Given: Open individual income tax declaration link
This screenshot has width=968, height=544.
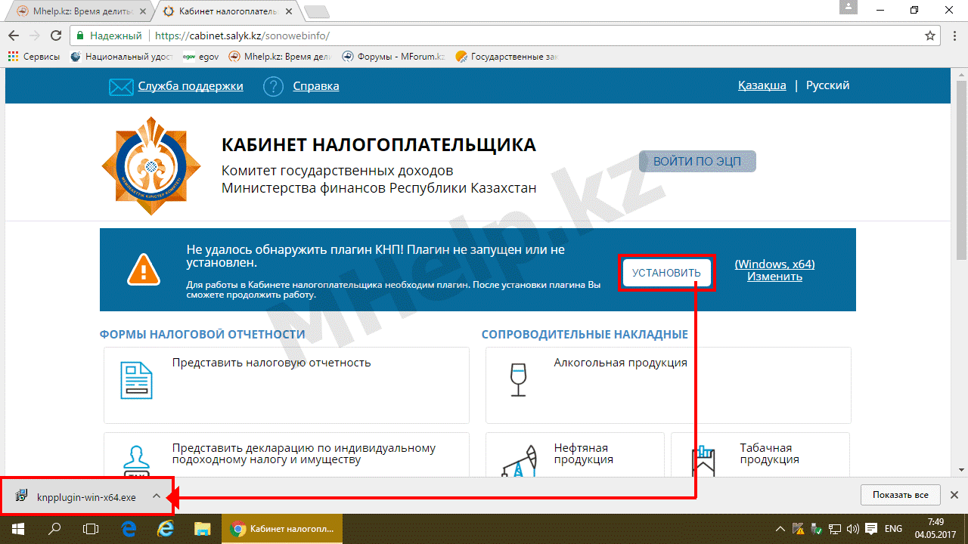Looking at the screenshot, I should pos(304,453).
